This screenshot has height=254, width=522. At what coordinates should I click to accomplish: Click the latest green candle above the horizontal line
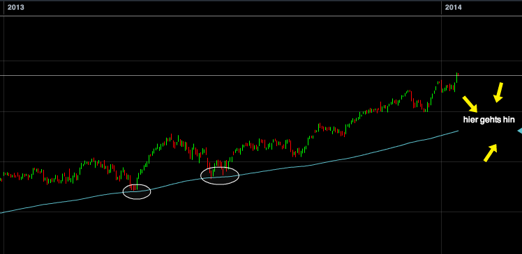point(457,77)
